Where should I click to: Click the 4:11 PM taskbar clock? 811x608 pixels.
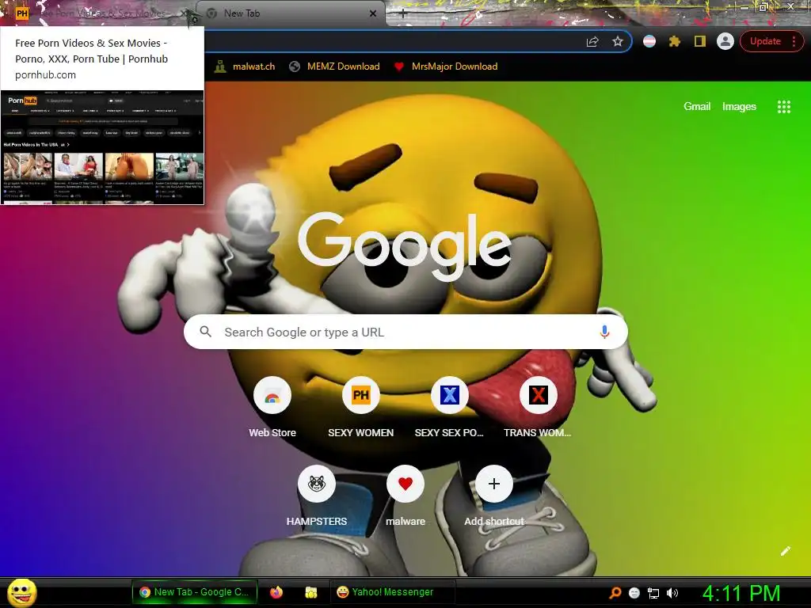pos(741,593)
